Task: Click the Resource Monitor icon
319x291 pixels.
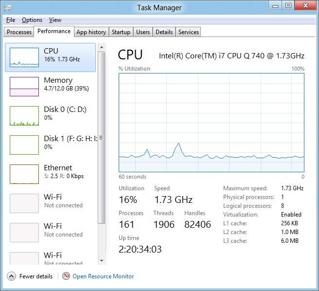Action: tap(66, 276)
